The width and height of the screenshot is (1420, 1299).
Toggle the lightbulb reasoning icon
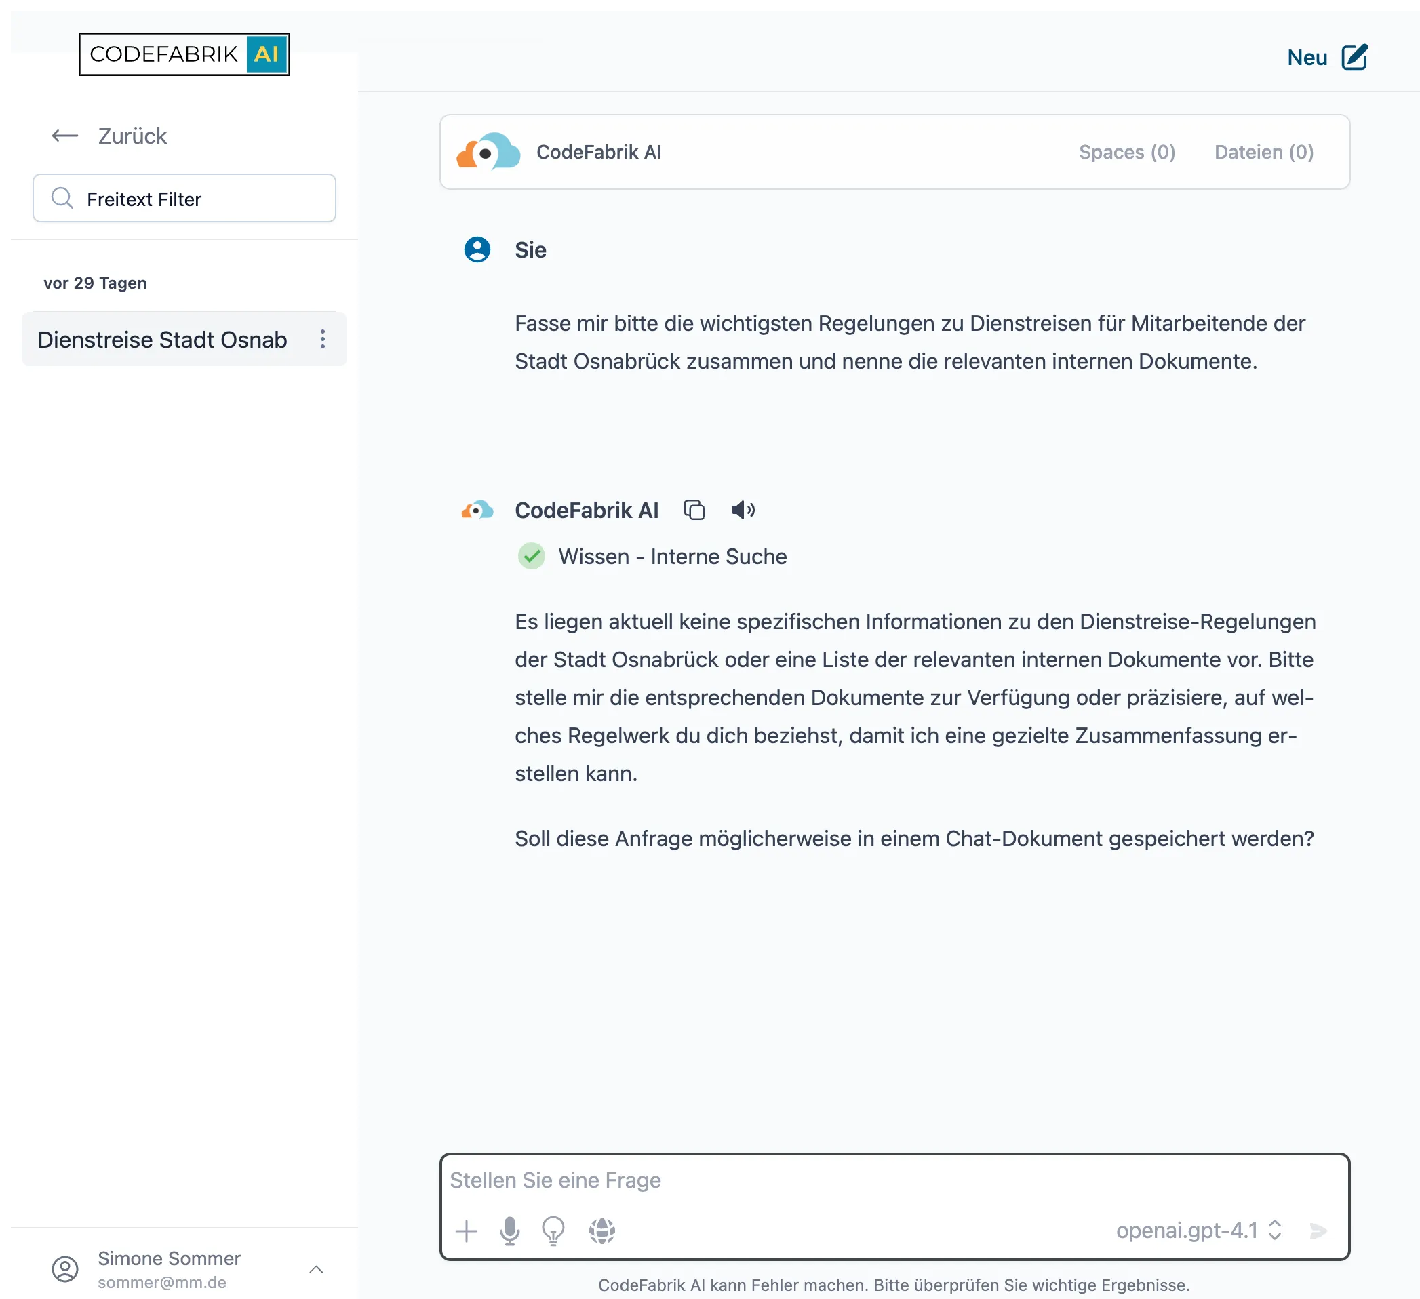click(x=553, y=1231)
